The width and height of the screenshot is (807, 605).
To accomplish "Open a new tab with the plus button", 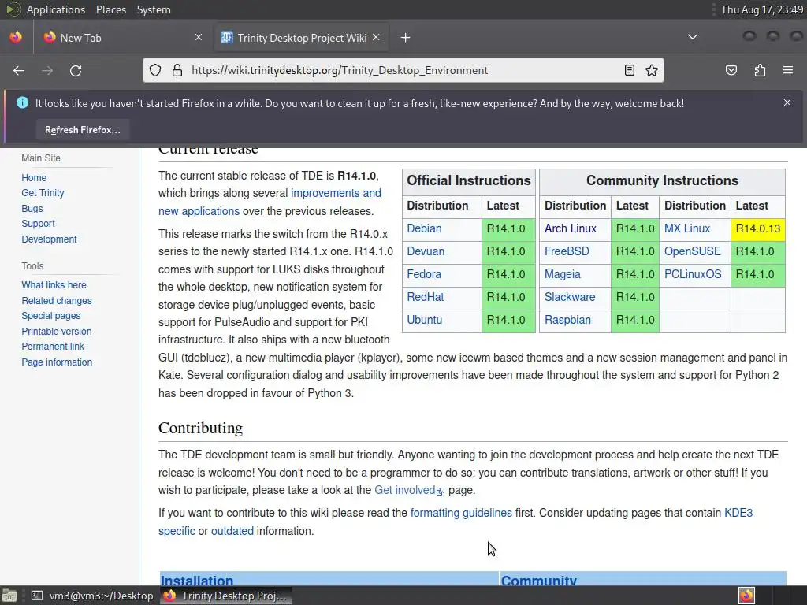I will (x=406, y=38).
